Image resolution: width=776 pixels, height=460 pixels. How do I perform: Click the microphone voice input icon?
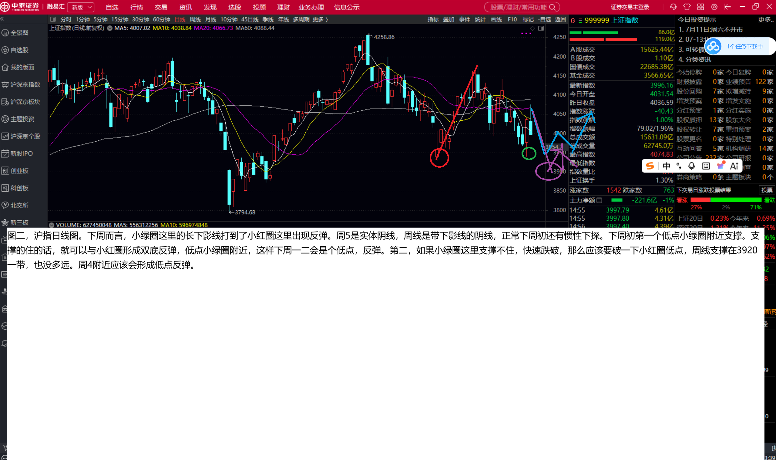coord(691,166)
